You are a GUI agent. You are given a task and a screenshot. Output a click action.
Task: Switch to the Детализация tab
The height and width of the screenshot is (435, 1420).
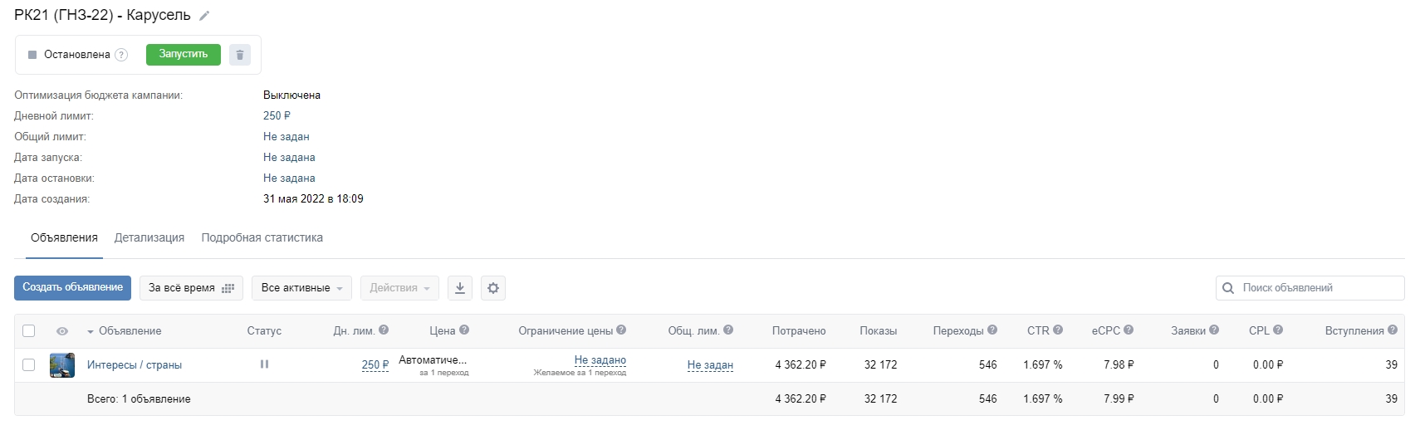click(149, 237)
